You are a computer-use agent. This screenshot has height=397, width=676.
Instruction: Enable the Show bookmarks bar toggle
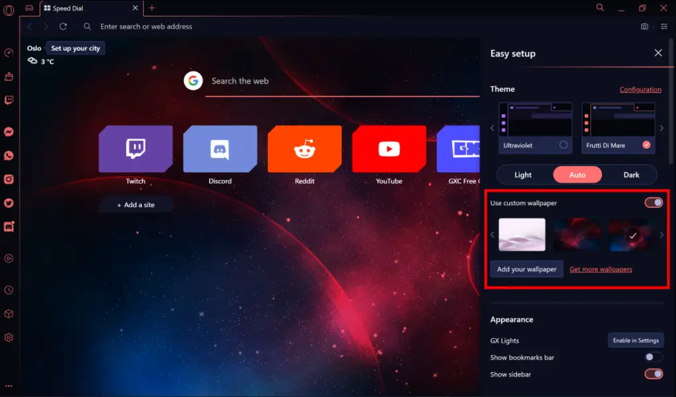pyautogui.click(x=653, y=357)
